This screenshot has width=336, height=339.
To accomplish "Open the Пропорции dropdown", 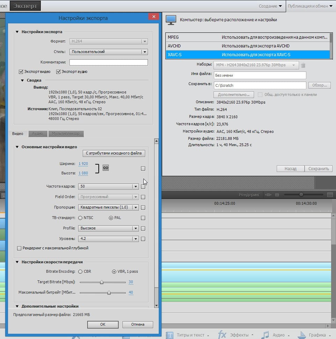I will point(109,207).
